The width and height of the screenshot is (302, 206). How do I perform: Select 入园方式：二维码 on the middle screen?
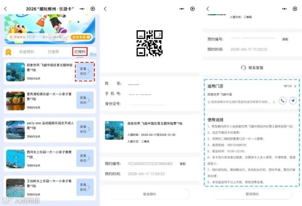pyautogui.click(x=138, y=141)
